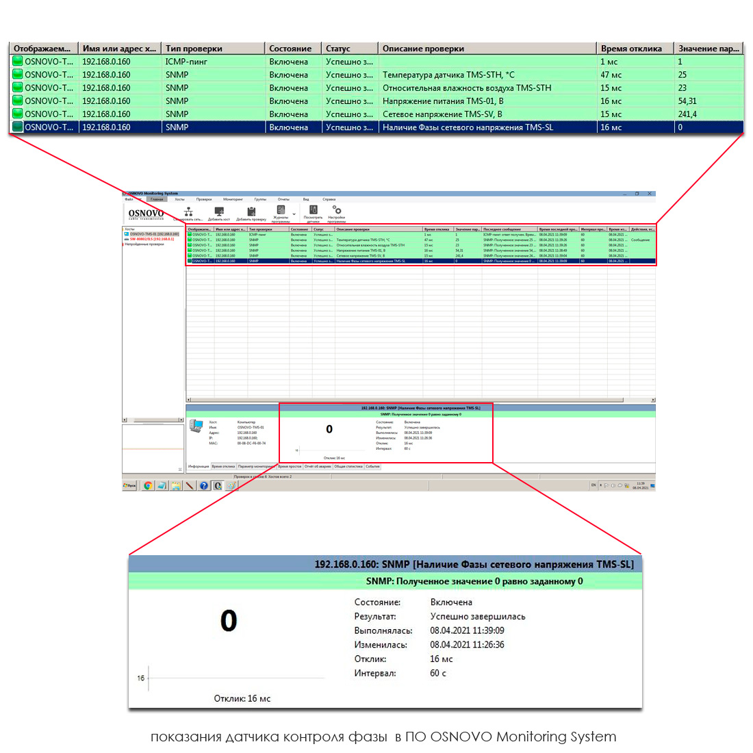Viewport: 753px width, 753px height.
Task: Select Непройденные проверки in the left tree
Action: (144, 244)
